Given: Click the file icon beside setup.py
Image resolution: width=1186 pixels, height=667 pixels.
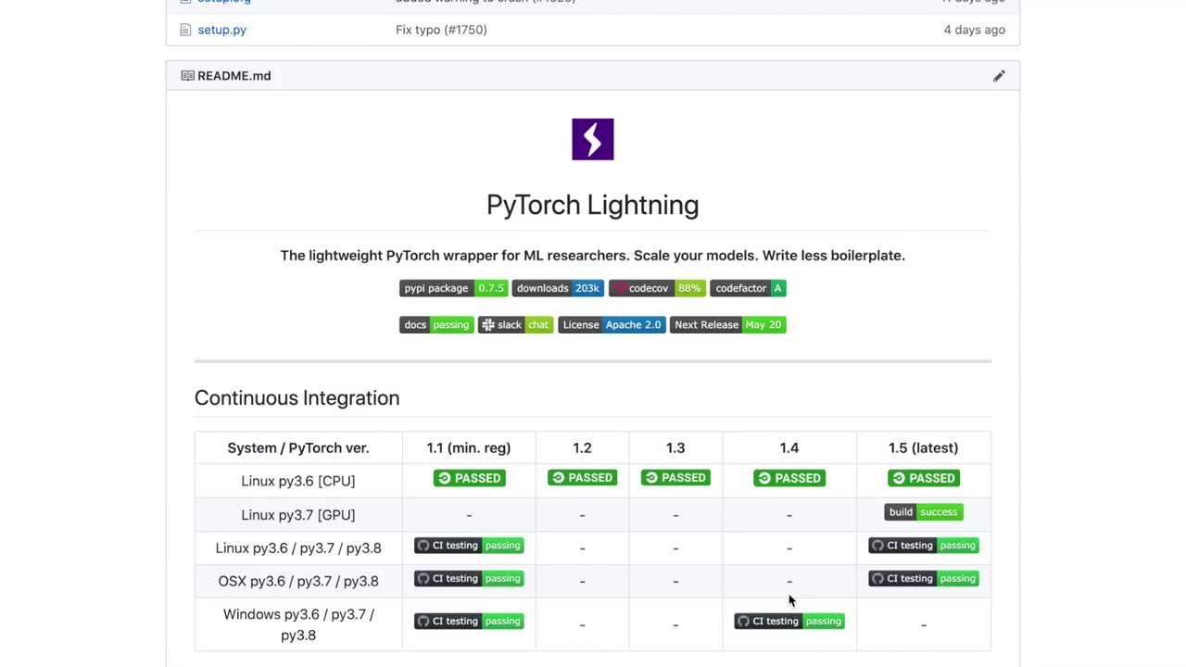Looking at the screenshot, I should coord(185,30).
